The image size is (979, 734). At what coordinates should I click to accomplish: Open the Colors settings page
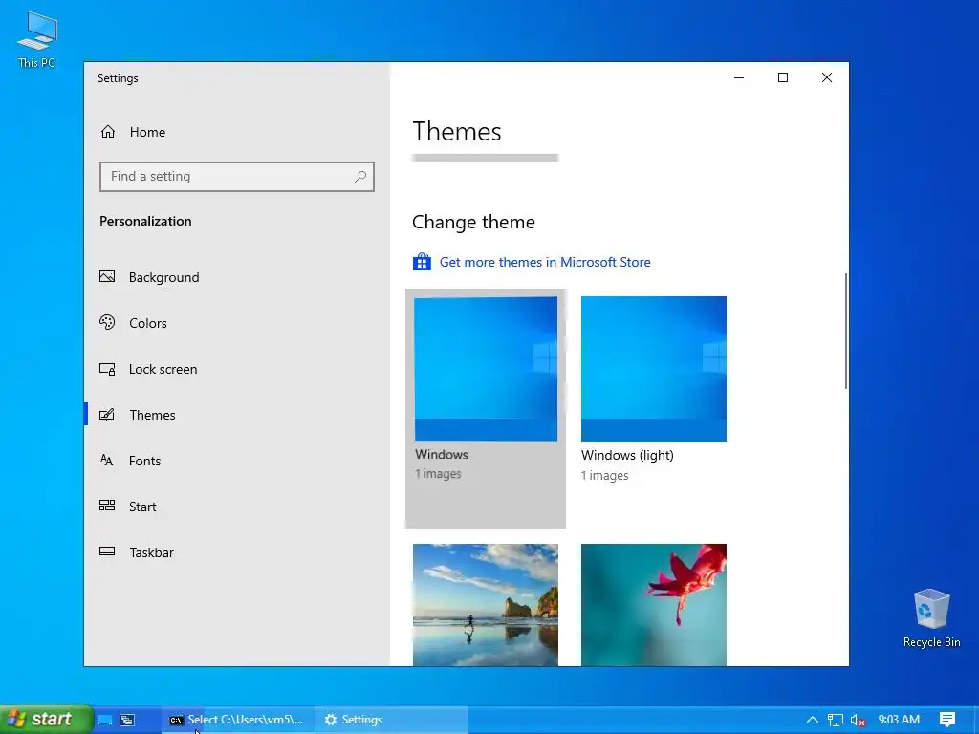(x=237, y=323)
